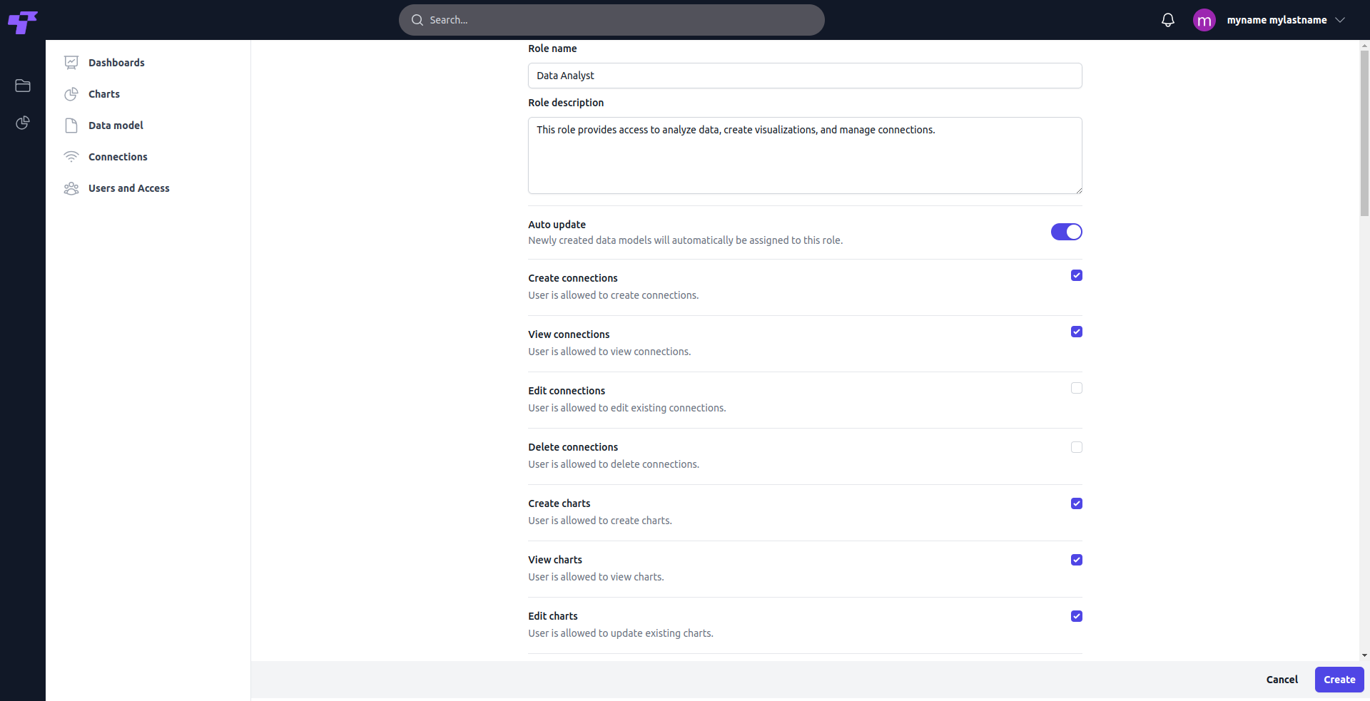Check the Delete connections checkbox
Viewport: 1370px width, 701px height.
[x=1076, y=447]
